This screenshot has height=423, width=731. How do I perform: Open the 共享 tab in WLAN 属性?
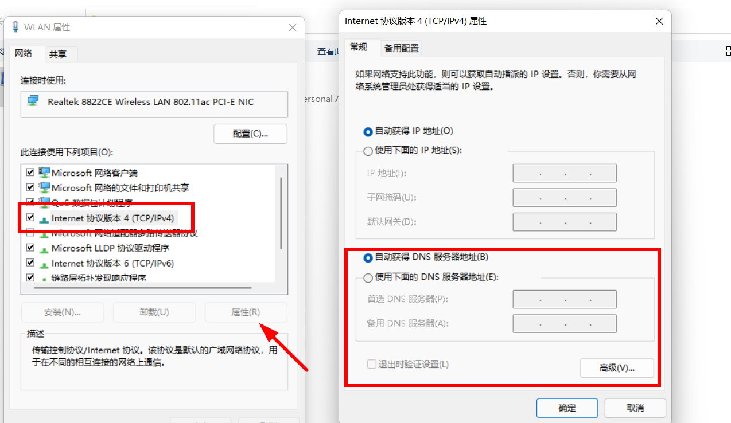coord(58,54)
